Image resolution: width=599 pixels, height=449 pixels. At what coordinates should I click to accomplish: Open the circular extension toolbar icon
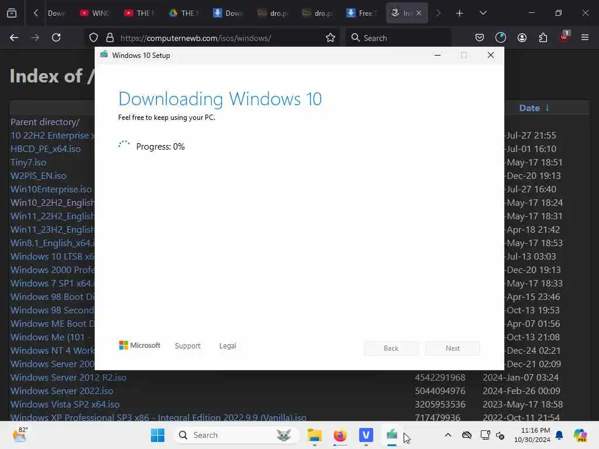click(501, 37)
